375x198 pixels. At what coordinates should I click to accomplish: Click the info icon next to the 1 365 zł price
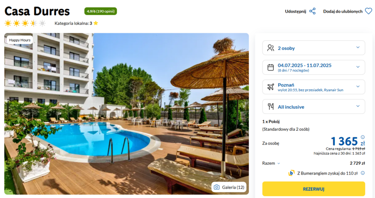tap(362, 137)
